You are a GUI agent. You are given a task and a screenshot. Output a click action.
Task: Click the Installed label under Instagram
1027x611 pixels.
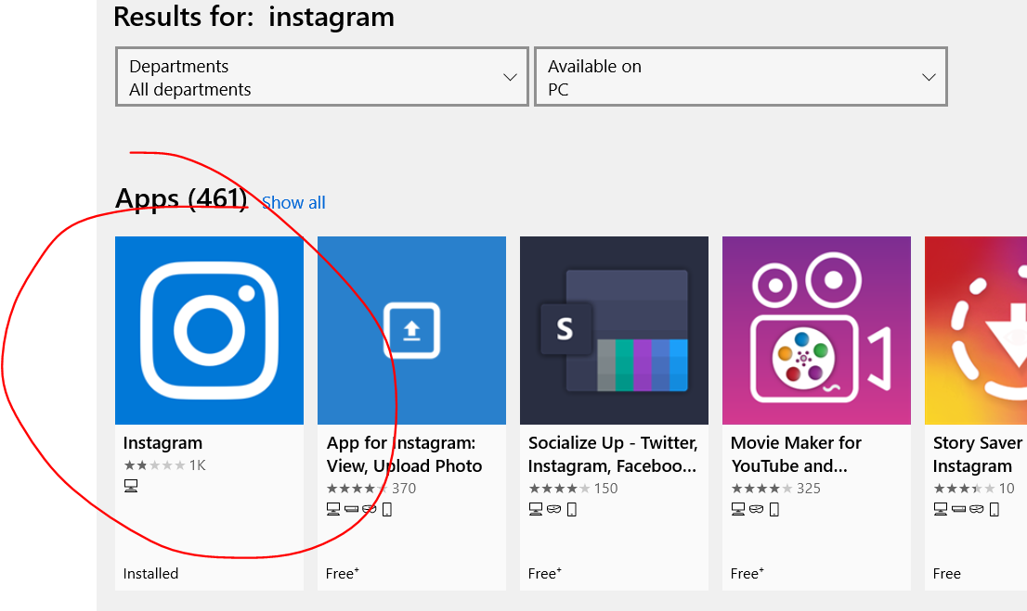tap(150, 574)
